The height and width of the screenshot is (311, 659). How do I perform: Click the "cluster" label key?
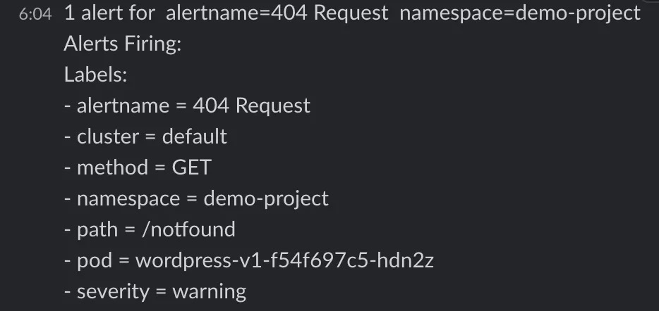tap(108, 137)
